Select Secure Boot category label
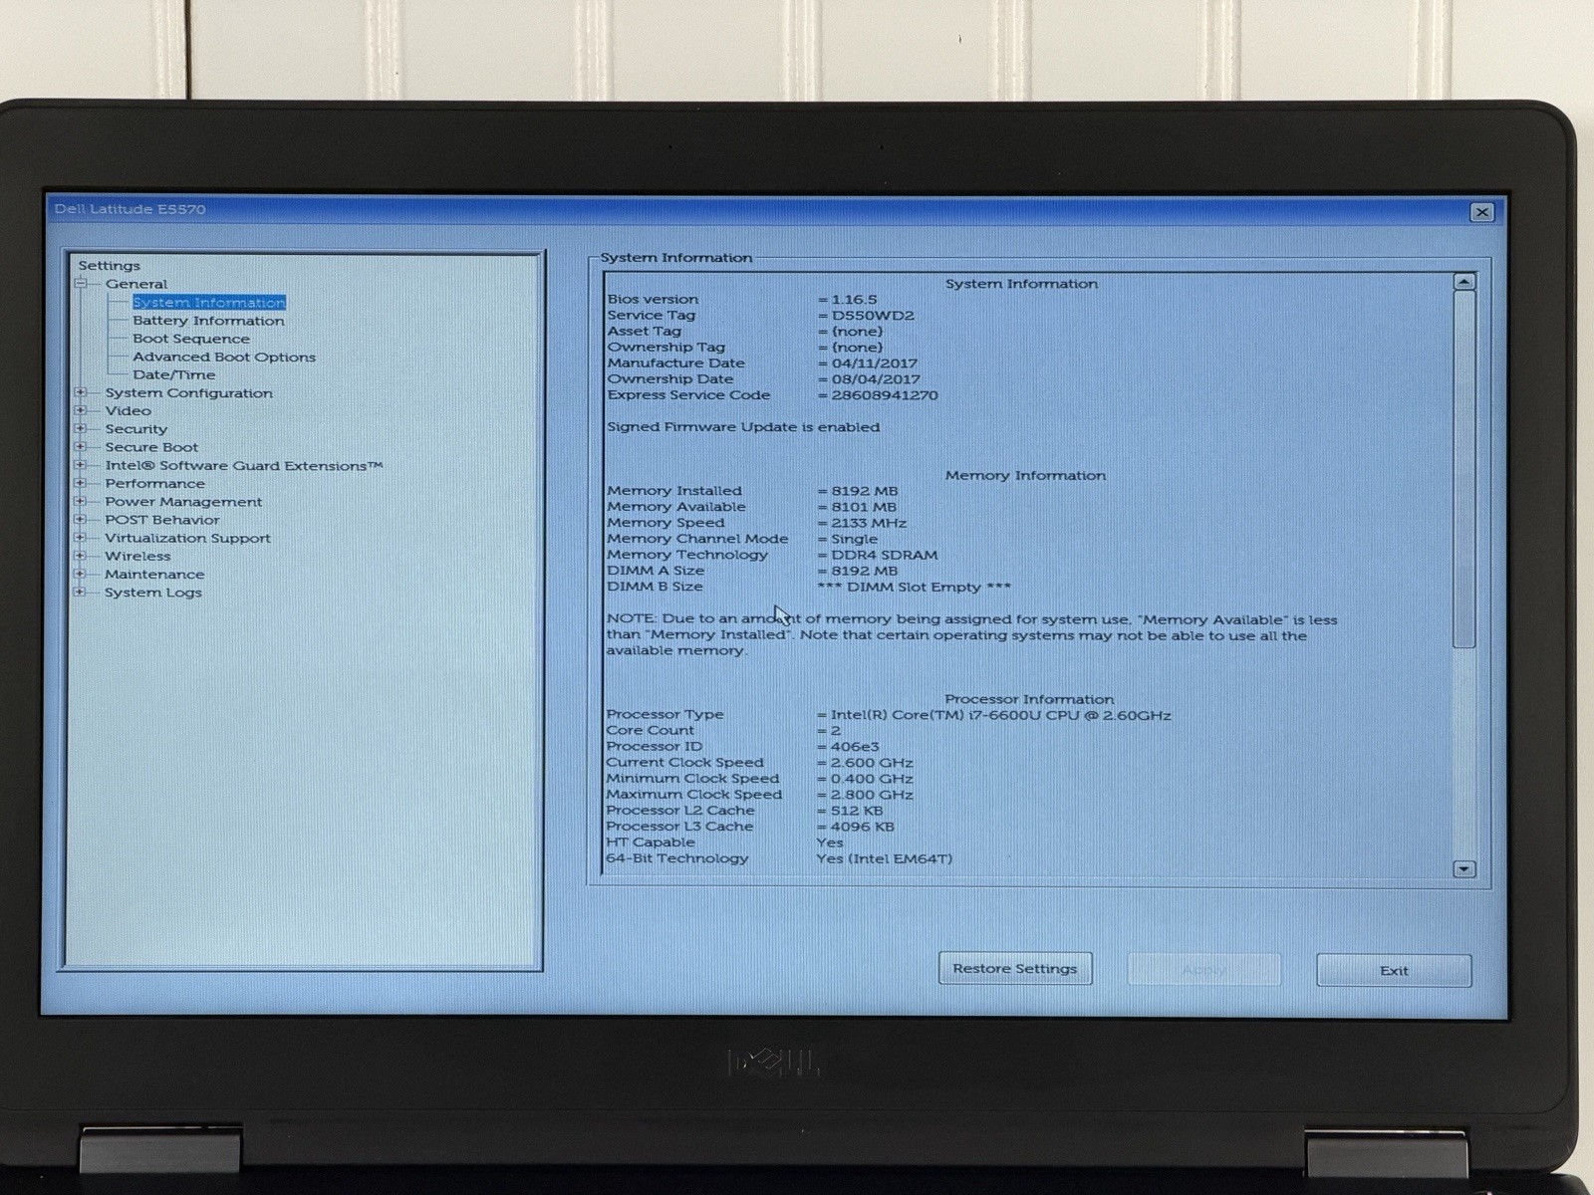This screenshot has width=1594, height=1195. pos(151,447)
